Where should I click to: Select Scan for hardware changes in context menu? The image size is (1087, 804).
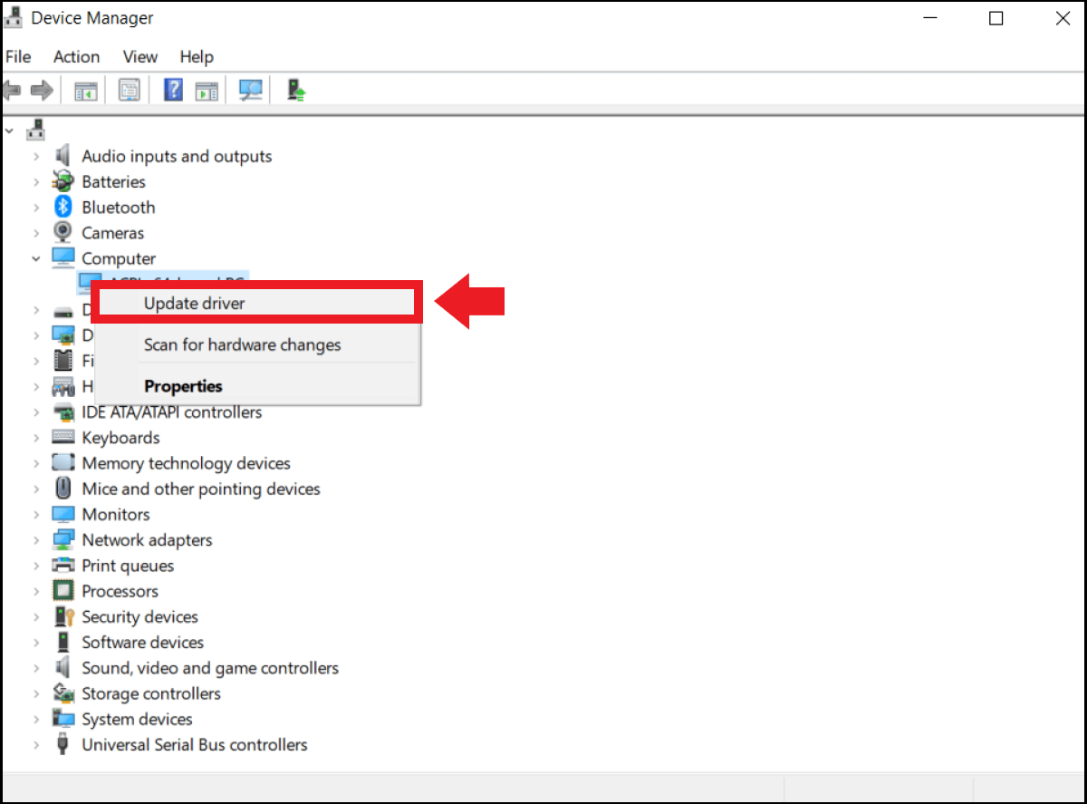242,345
